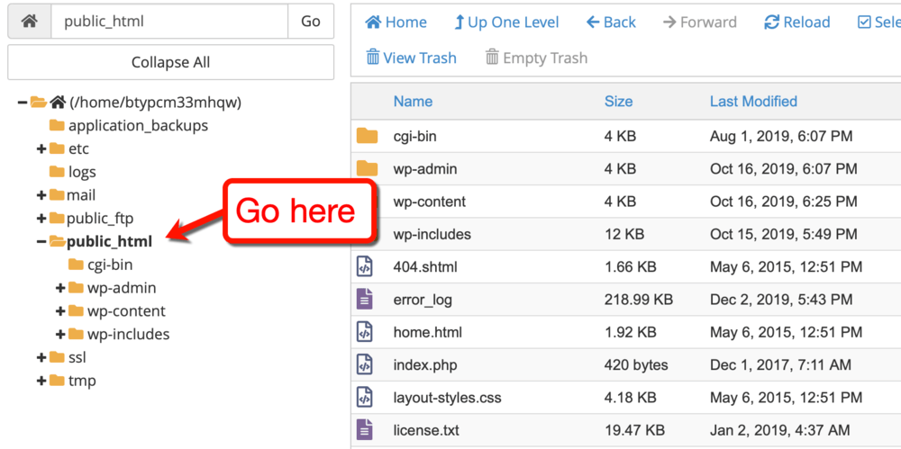Click the 420 bytes size value

(636, 365)
